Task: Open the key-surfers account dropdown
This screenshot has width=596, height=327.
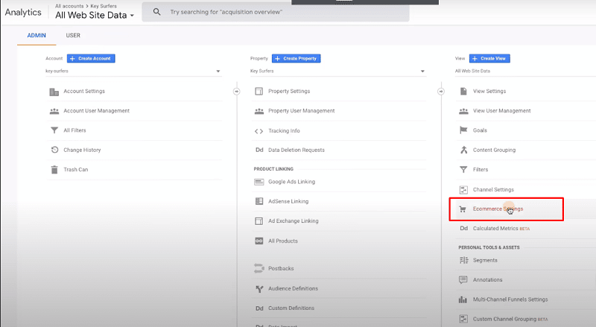Action: tap(133, 71)
